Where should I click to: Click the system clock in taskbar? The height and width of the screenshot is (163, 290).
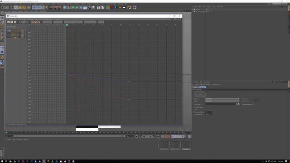tap(280, 161)
